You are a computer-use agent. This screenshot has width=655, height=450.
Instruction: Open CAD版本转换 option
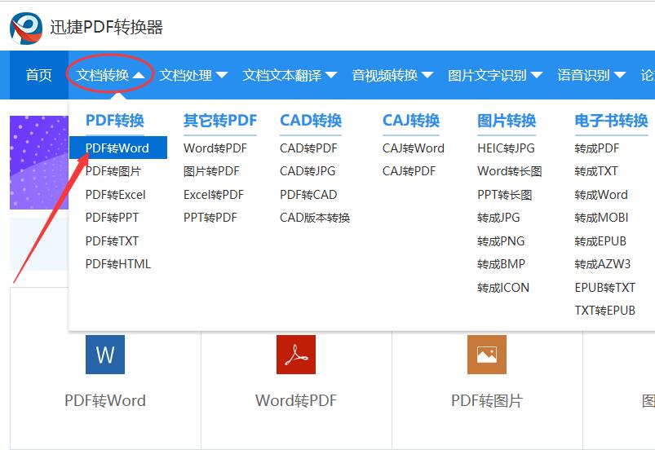tap(315, 218)
